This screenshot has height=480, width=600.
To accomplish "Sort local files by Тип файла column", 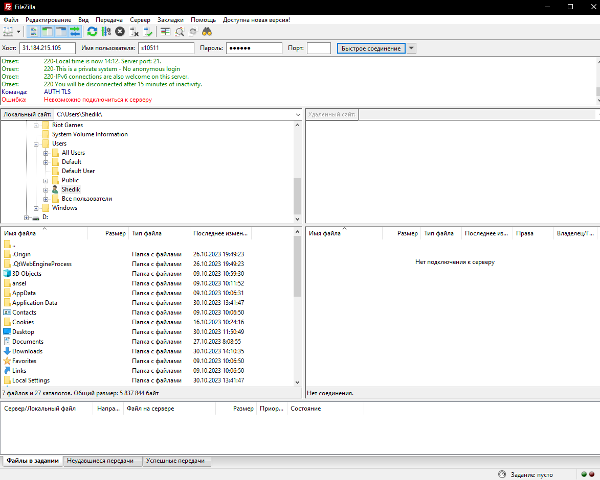I will tap(159, 233).
